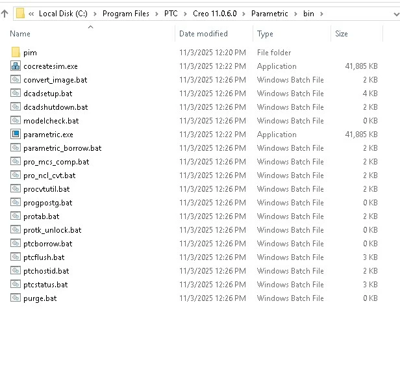Click the ptchostid.bat file icon
Image resolution: width=400 pixels, height=377 pixels.
click(x=16, y=271)
